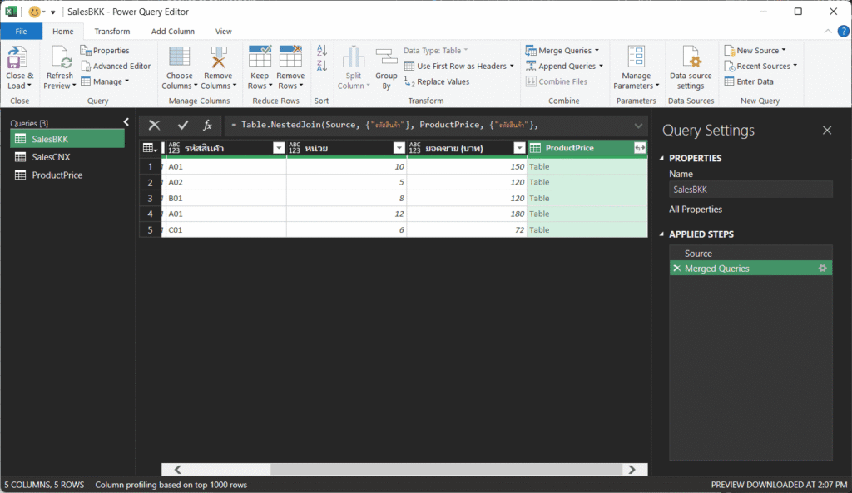Collapse the APPLIED STEPS section
The width and height of the screenshot is (852, 493).
click(x=661, y=234)
